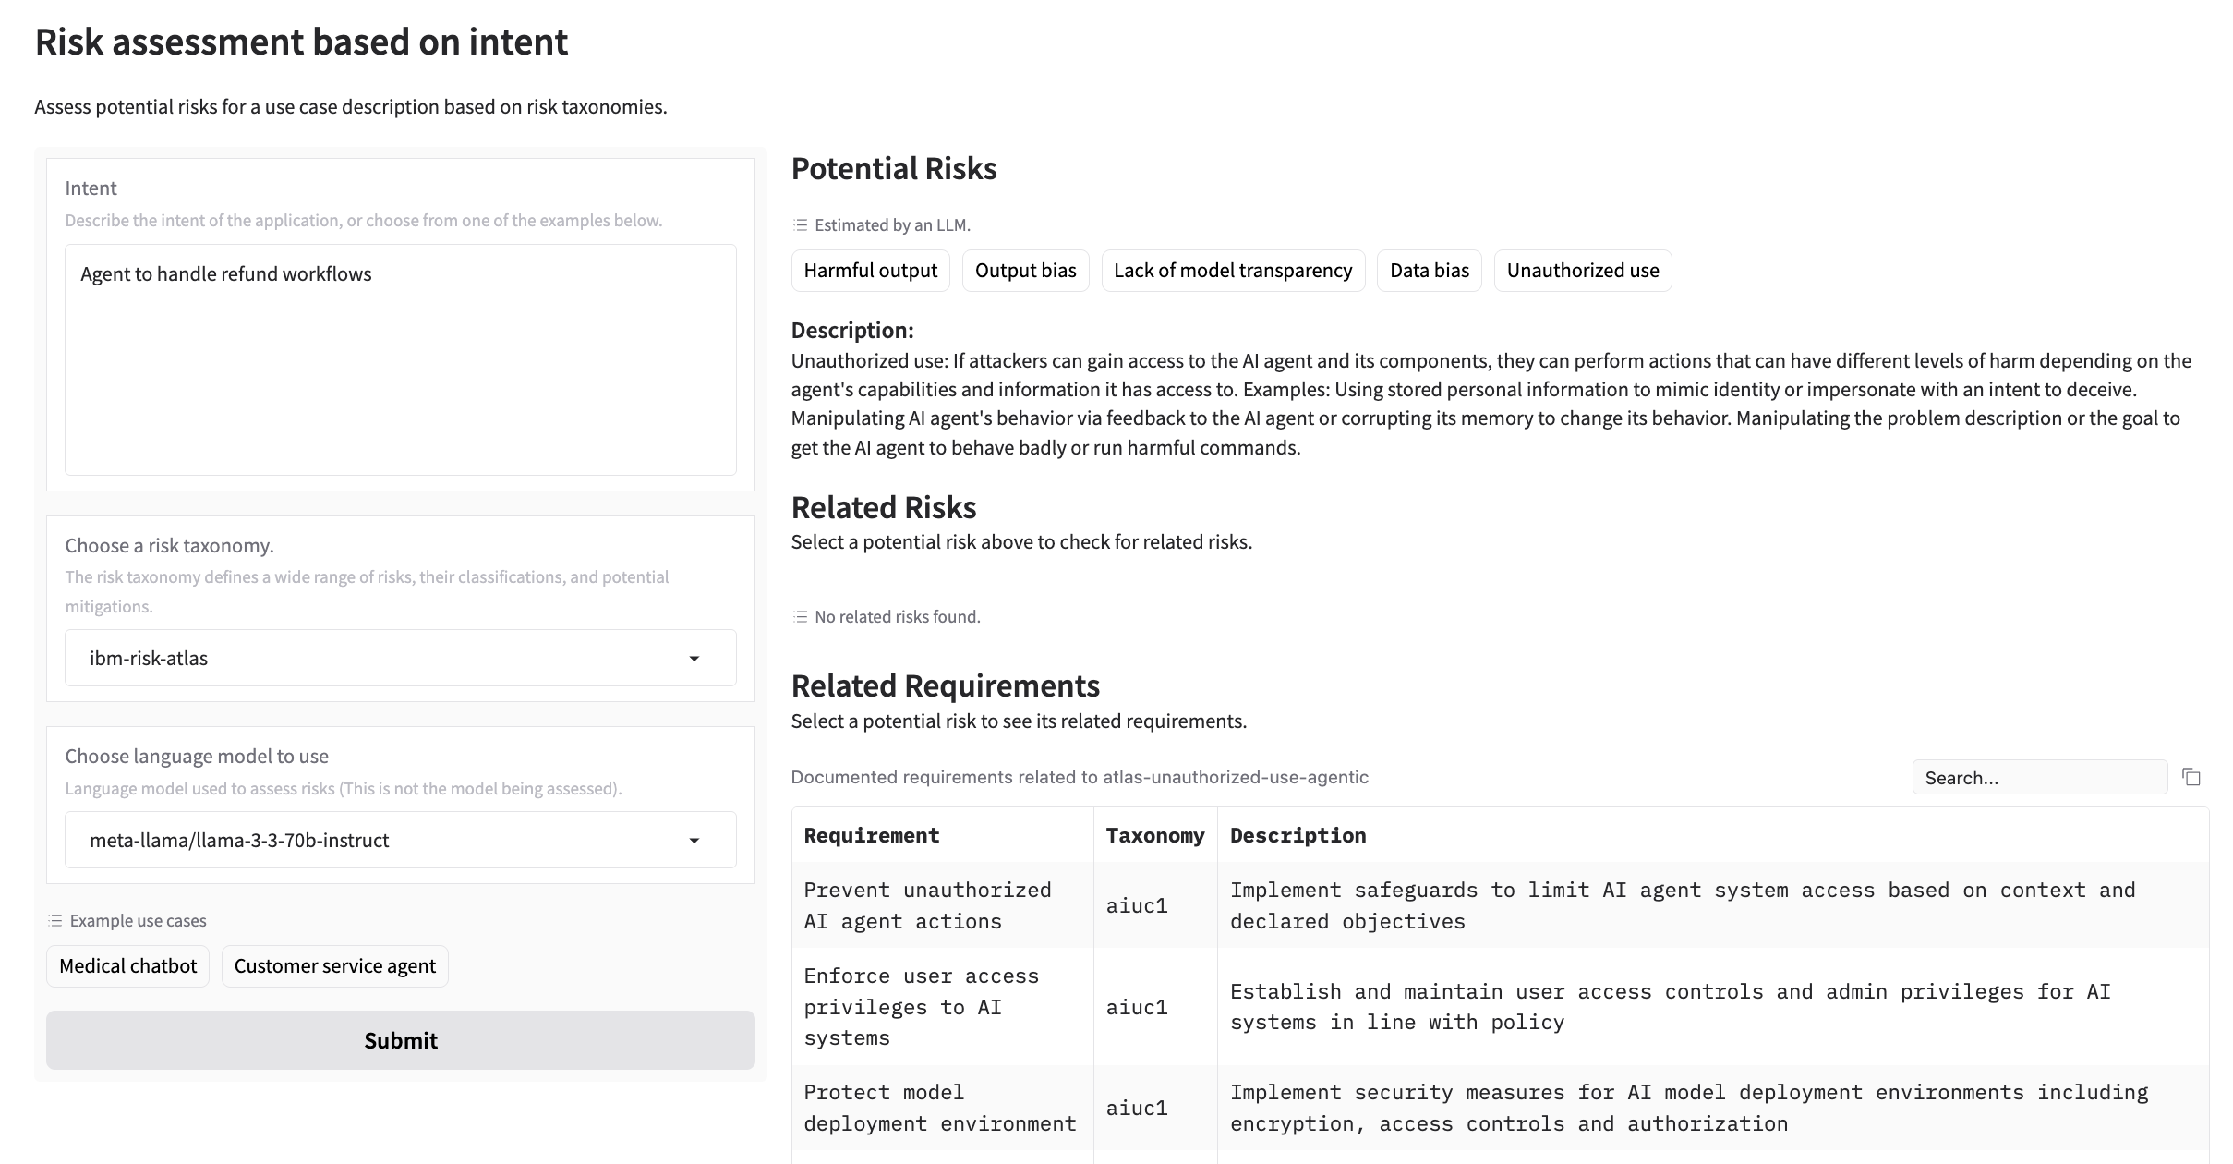Viewport: 2233px width, 1164px height.
Task: Focus the requirements Search field
Action: (x=2038, y=778)
